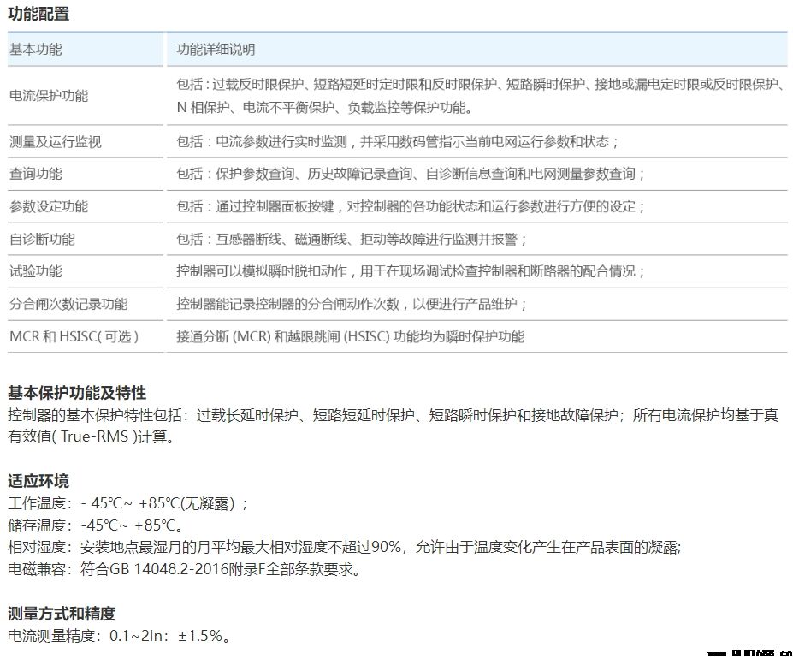Click the 测量方式和精度 heading

[62, 614]
